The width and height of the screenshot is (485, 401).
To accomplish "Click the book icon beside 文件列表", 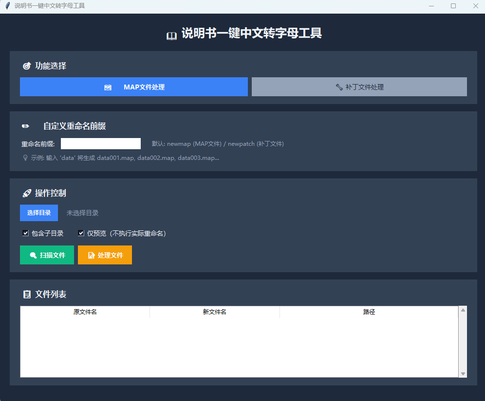I will pos(27,294).
